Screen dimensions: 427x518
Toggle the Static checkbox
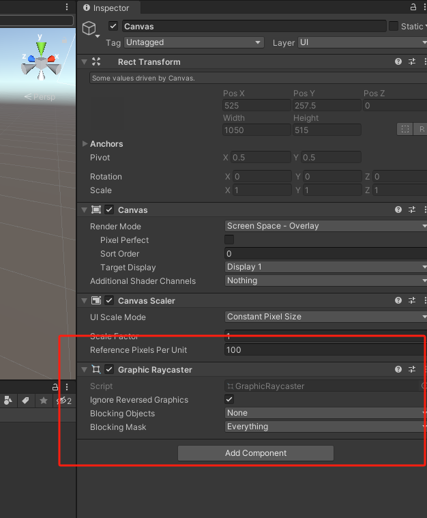[x=394, y=26]
